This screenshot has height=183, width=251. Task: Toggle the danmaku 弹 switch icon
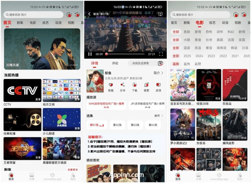[x=160, y=63]
